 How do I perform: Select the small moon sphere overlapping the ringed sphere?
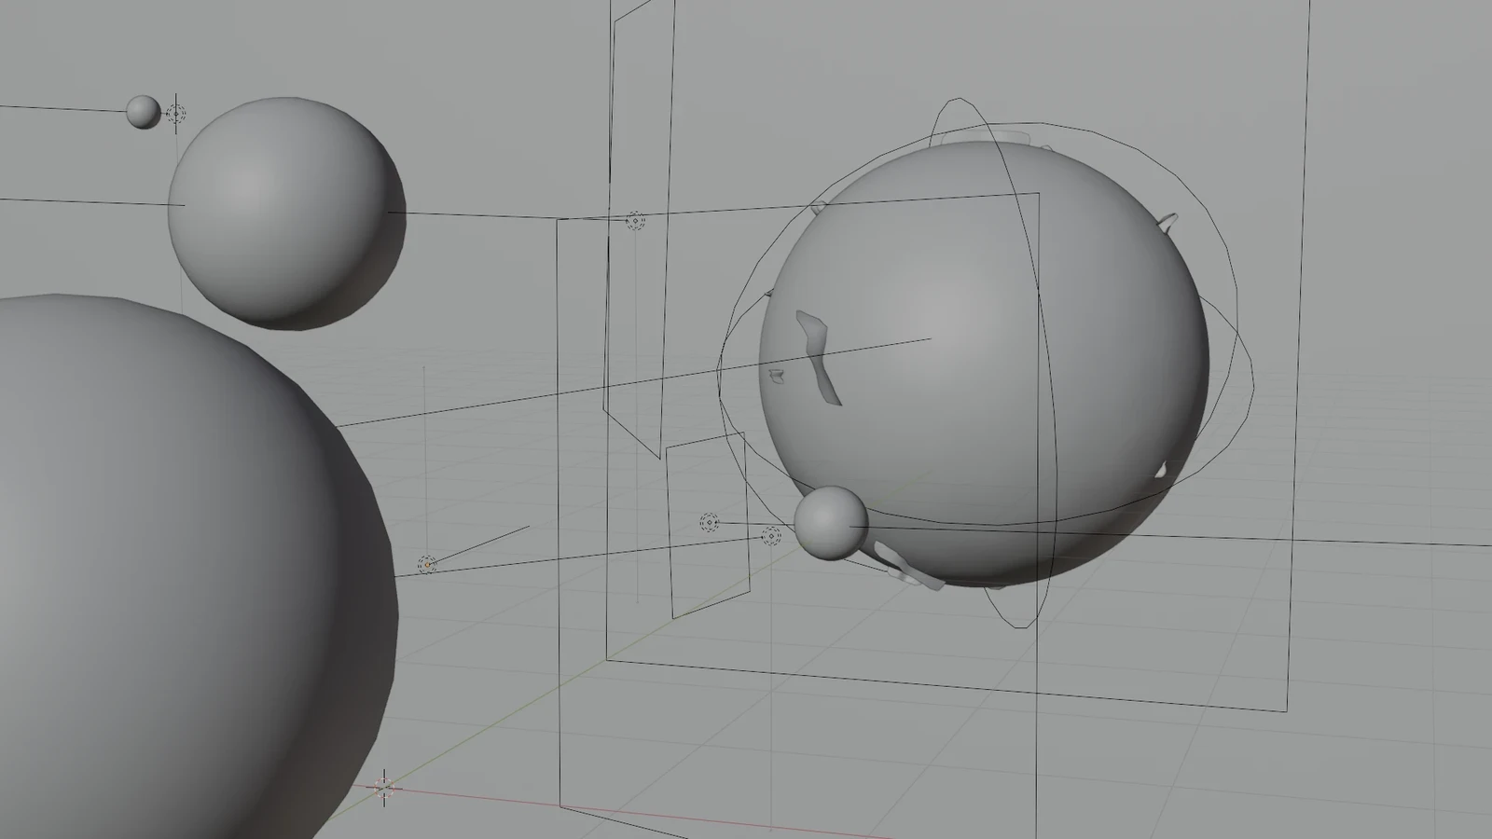click(831, 523)
